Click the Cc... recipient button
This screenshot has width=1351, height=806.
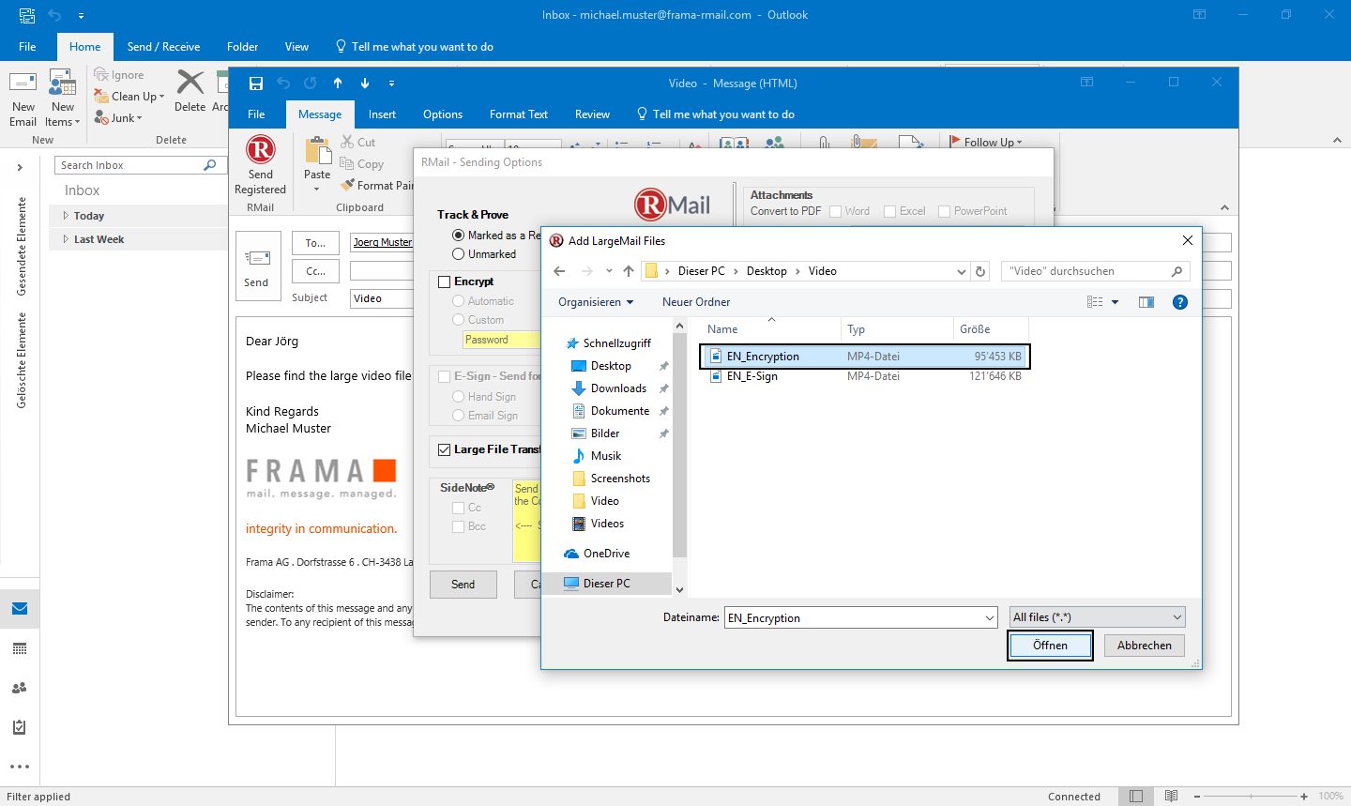316,271
